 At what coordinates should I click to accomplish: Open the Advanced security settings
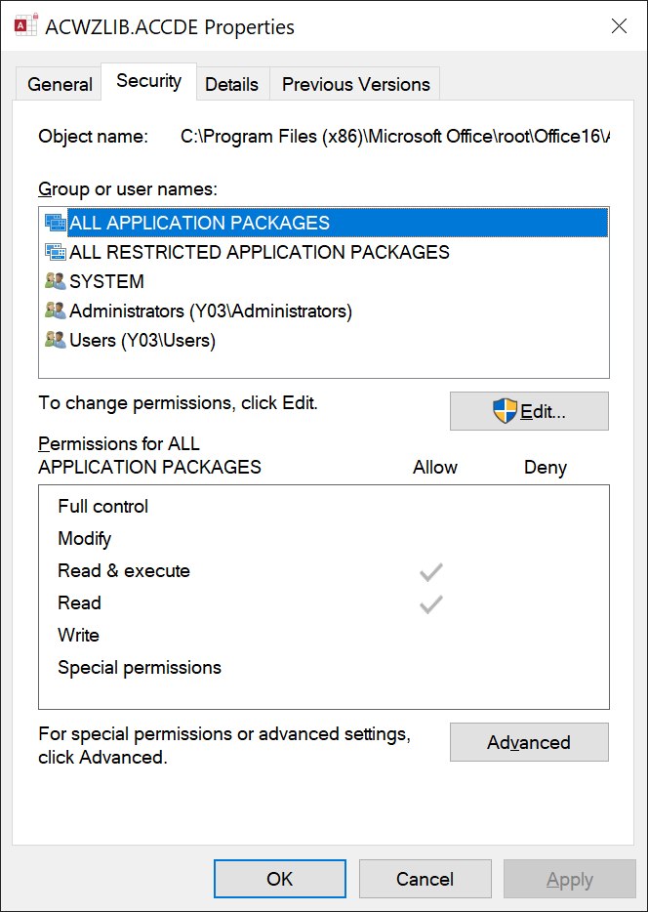[529, 742]
